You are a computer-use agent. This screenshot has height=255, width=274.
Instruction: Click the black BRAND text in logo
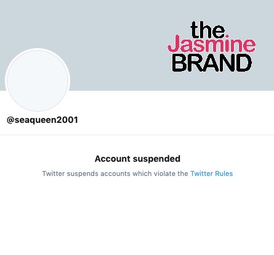click(212, 63)
